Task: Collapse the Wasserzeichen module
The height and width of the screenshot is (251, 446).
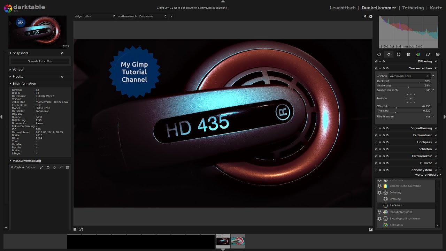Action: [436, 68]
